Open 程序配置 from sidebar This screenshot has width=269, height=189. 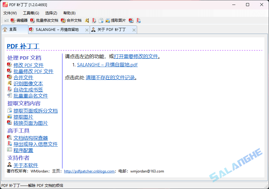23,150
